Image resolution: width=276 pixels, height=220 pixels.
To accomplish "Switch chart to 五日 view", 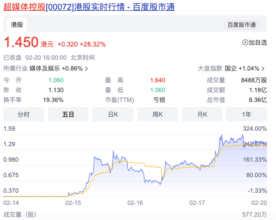I will click(68, 114).
